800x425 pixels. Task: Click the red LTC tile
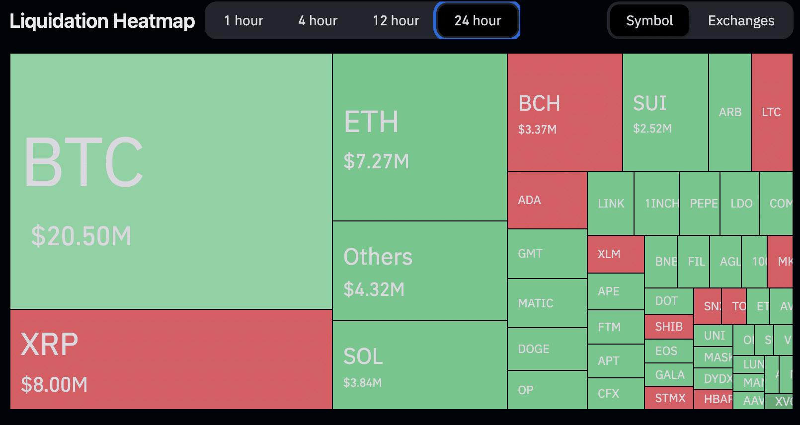click(x=771, y=112)
